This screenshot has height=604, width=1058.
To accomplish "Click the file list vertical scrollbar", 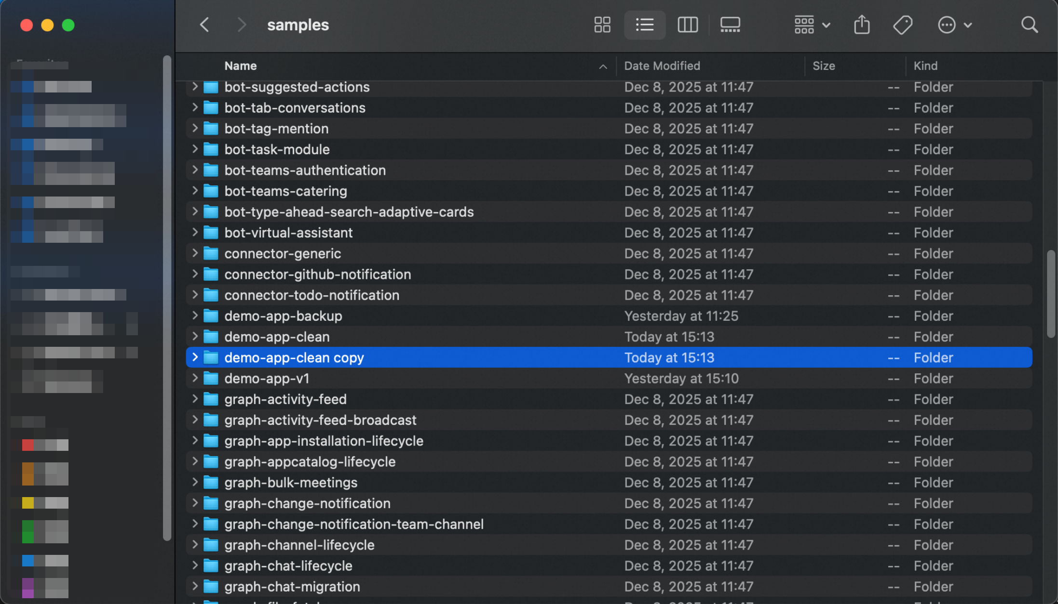I will (1050, 294).
